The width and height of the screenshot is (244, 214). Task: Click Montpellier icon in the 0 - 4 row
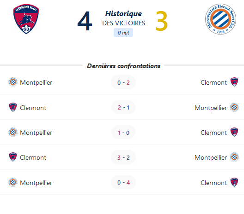coord(13,182)
